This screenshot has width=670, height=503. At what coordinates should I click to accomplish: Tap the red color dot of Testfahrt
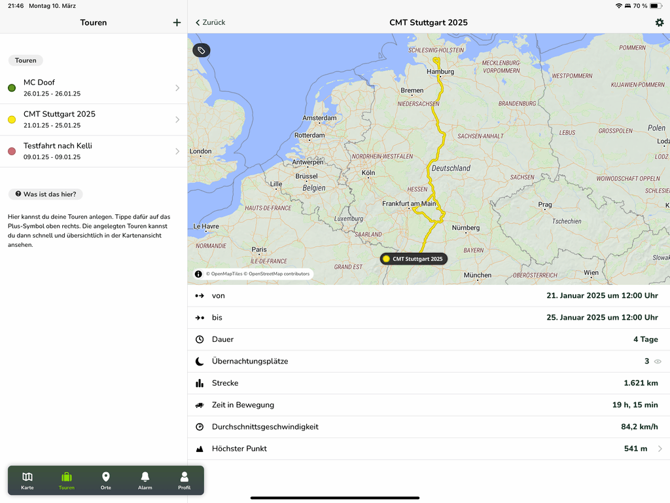pos(12,151)
